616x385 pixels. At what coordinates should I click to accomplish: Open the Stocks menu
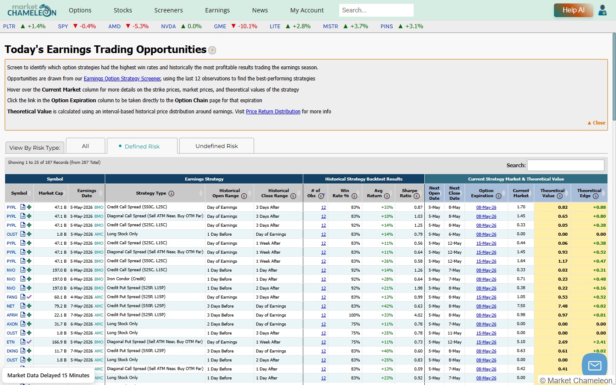123,10
